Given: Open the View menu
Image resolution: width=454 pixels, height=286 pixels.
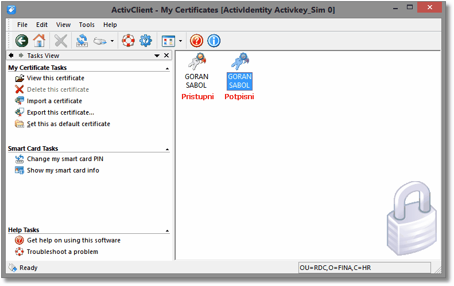Looking at the screenshot, I should tap(63, 25).
